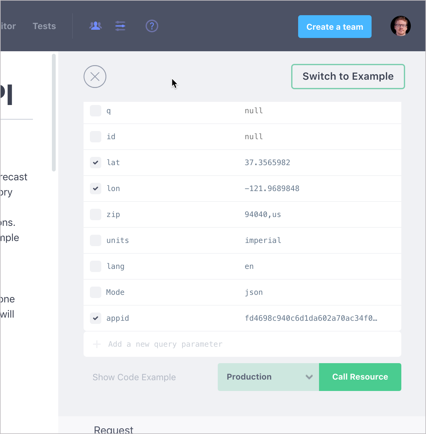Edit the lat value 37.3565982
Viewport: 426px width, 434px height.
[x=267, y=163]
